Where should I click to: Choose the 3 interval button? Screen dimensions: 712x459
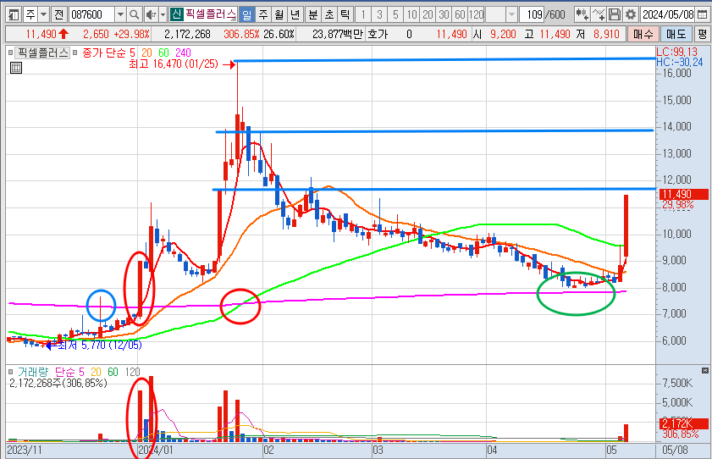(x=379, y=15)
